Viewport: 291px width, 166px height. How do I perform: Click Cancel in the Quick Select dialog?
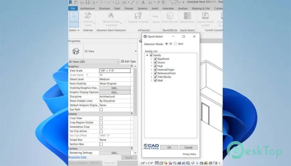(x=188, y=147)
